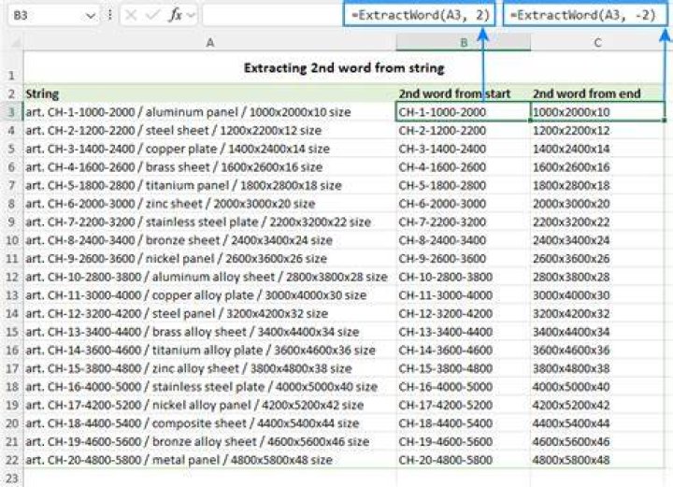Click the composite sheet string in row 20

point(209,423)
